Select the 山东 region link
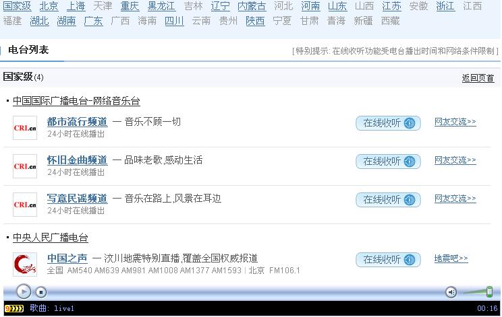Screen dimensions: 502x317 point(337,6)
